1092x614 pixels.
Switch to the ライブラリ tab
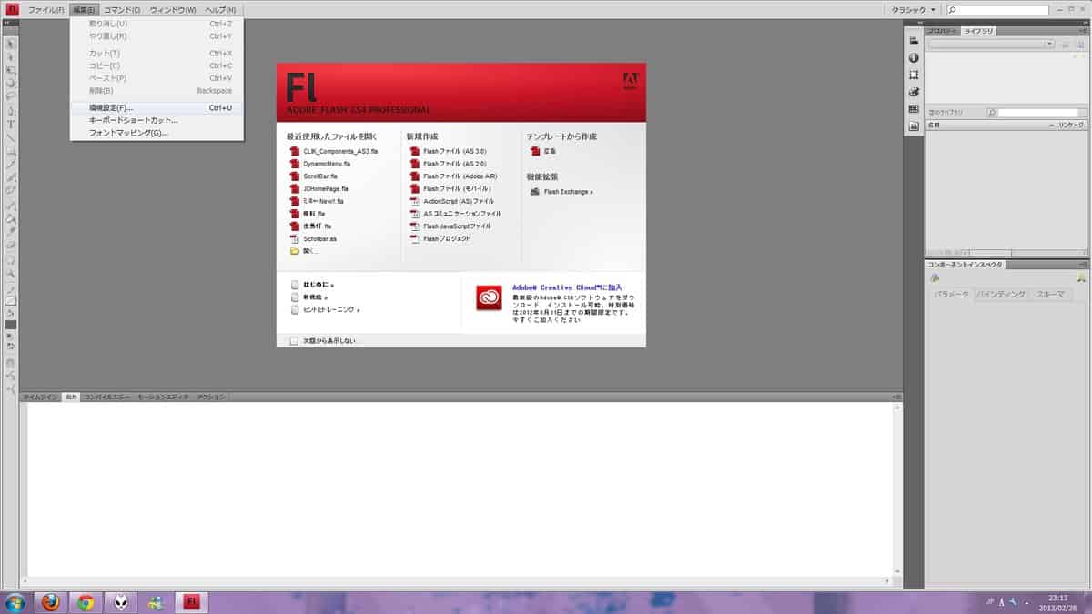coord(978,31)
